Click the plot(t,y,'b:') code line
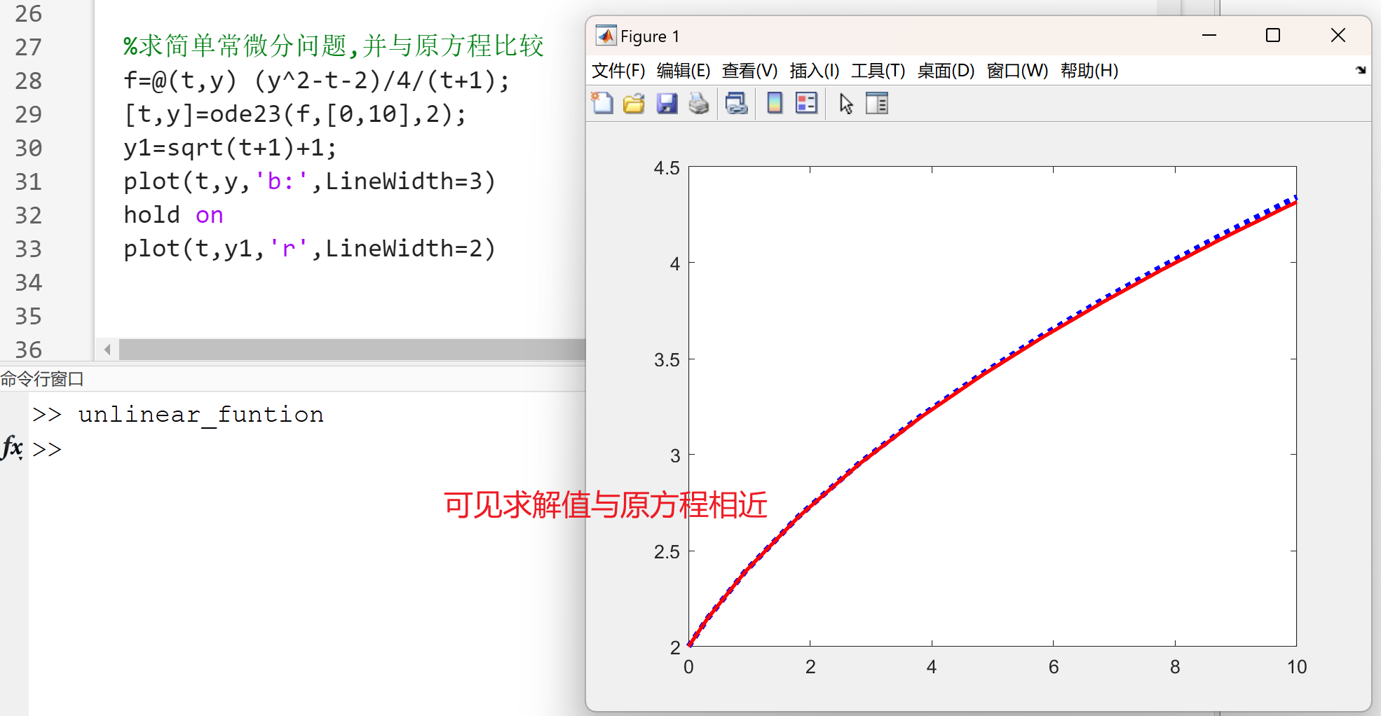The image size is (1381, 716). (310, 181)
